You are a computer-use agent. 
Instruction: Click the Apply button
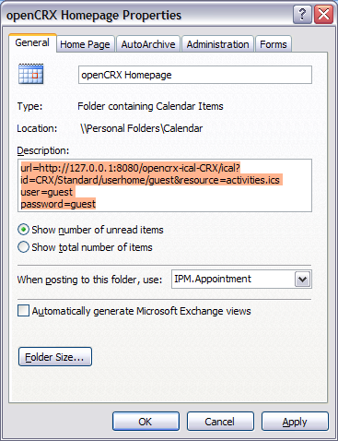(295, 422)
